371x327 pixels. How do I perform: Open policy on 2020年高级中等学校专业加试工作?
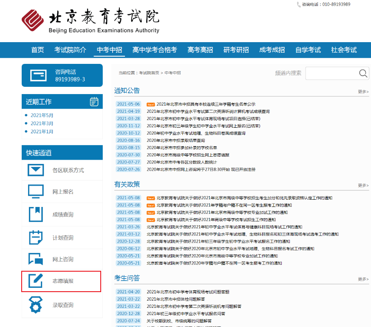[212, 256]
